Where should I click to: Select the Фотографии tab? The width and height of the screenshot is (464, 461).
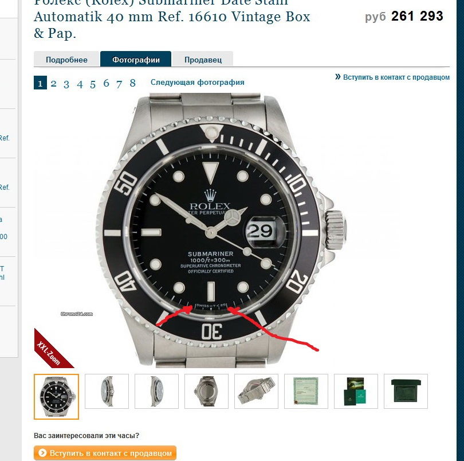136,59
